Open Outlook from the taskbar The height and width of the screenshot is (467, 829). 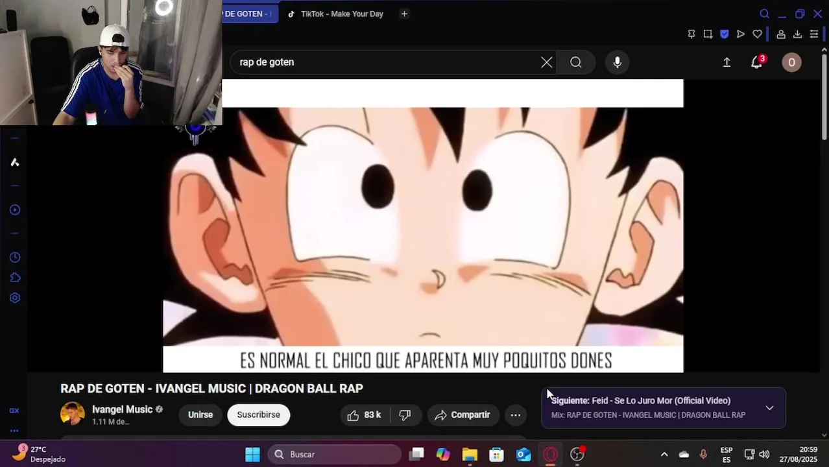click(x=523, y=454)
